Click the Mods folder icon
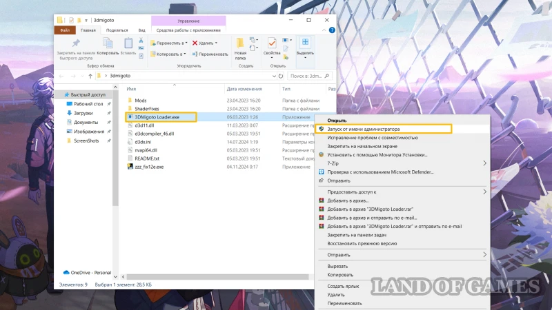 pyautogui.click(x=130, y=100)
